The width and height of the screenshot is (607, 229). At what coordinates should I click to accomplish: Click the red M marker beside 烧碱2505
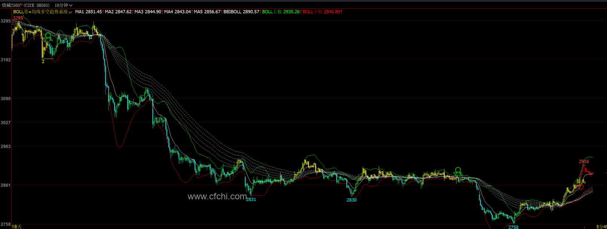coord(21,4)
